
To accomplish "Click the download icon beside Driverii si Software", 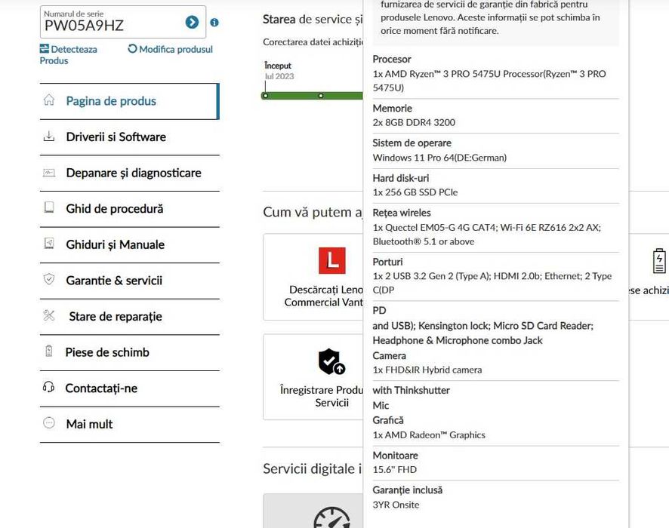I will [x=49, y=137].
